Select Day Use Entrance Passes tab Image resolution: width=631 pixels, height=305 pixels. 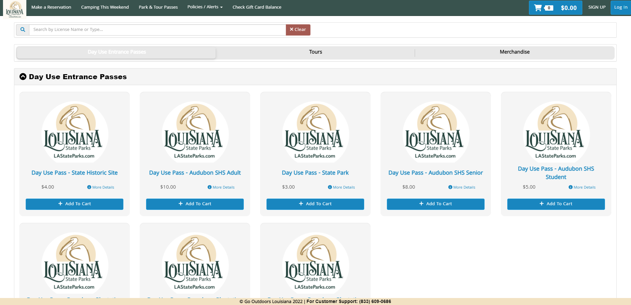[116, 52]
